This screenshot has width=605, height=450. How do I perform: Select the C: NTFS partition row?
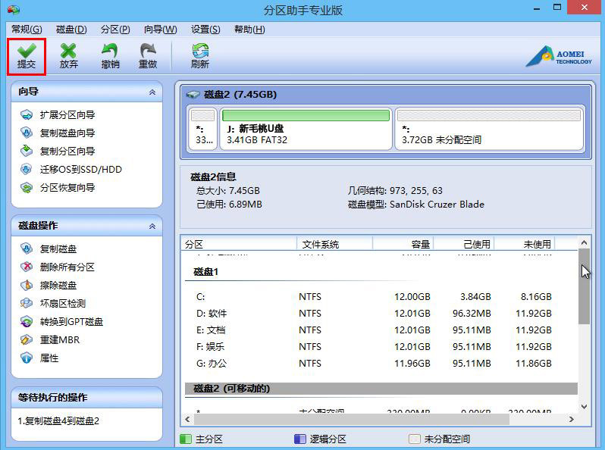click(374, 296)
